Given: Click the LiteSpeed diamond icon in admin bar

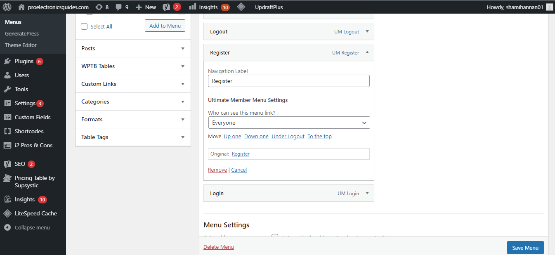Looking at the screenshot, I should point(241,7).
